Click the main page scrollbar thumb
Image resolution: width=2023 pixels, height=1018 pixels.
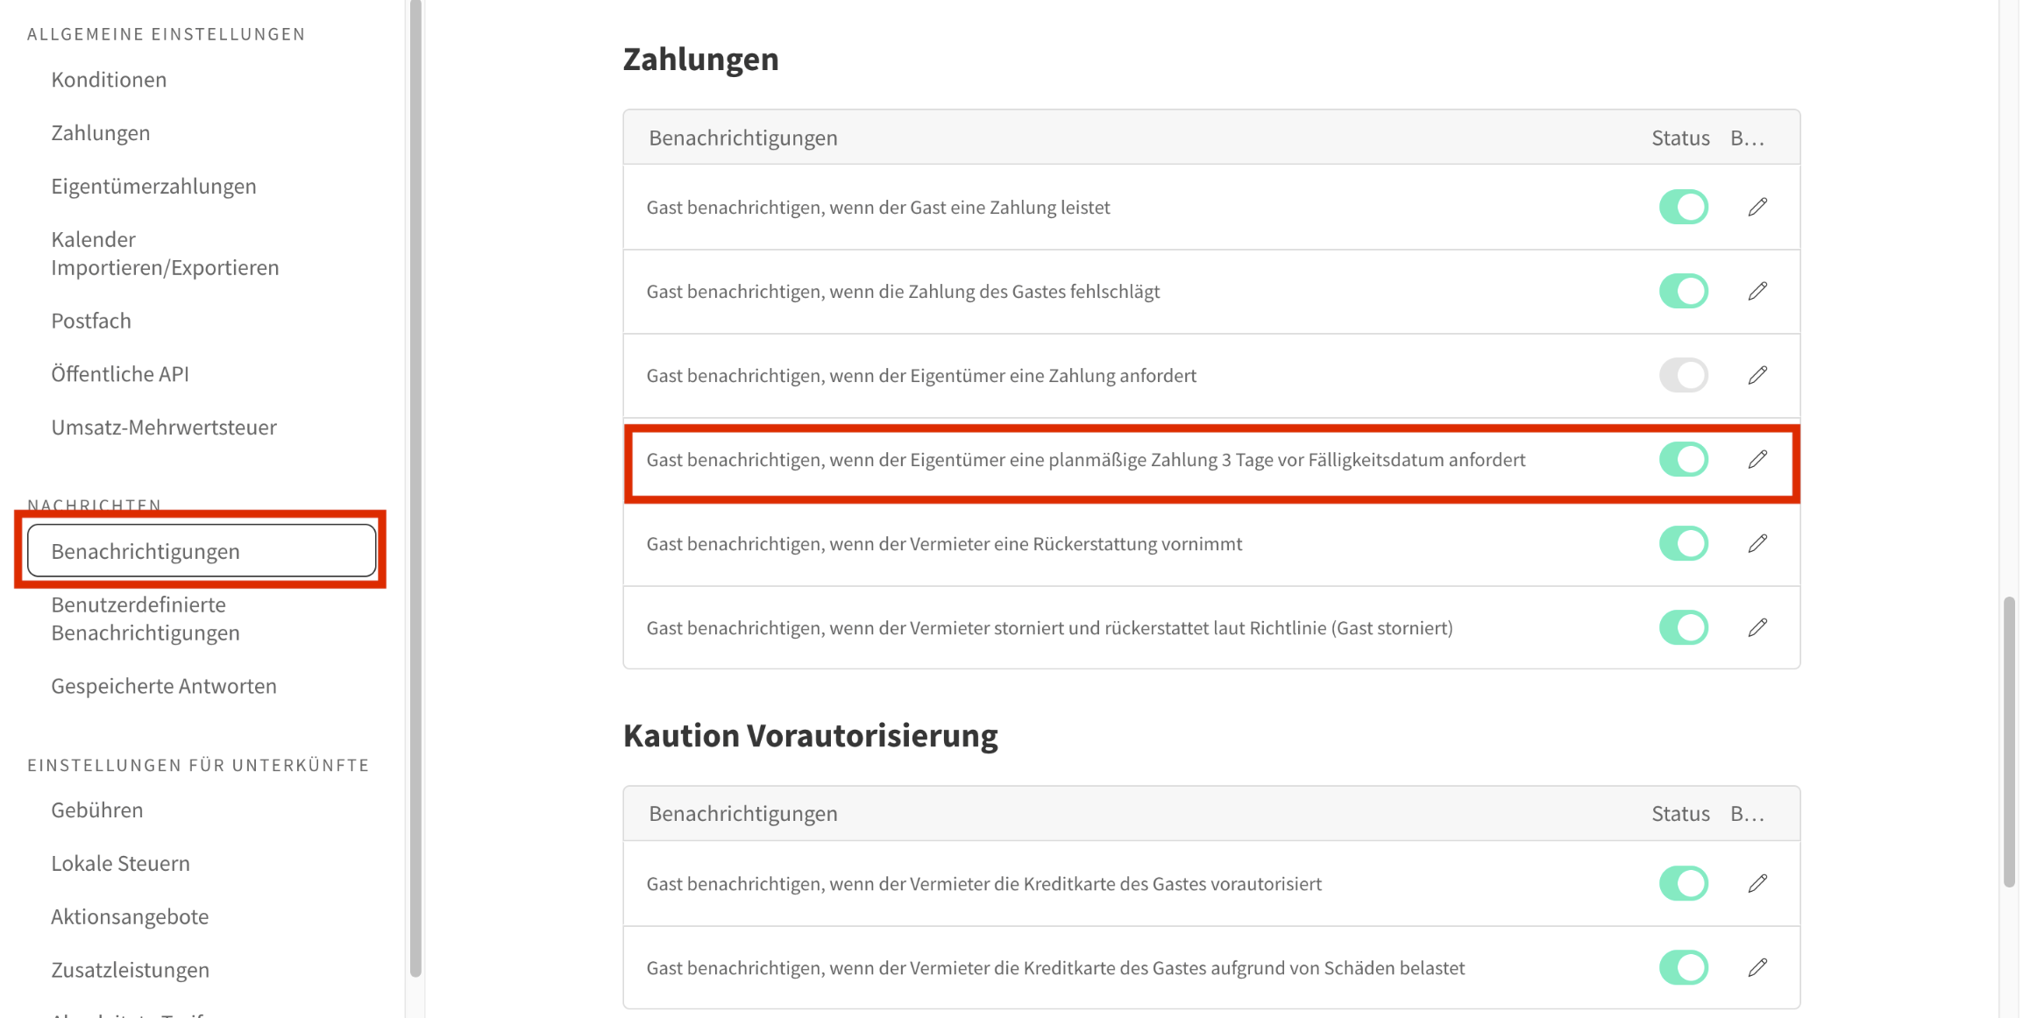2009,741
